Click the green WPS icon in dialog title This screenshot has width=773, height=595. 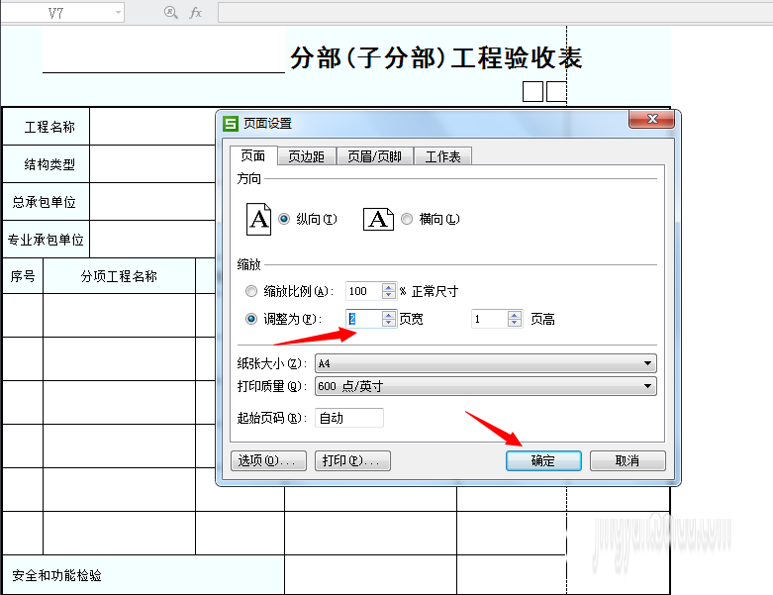click(x=230, y=123)
